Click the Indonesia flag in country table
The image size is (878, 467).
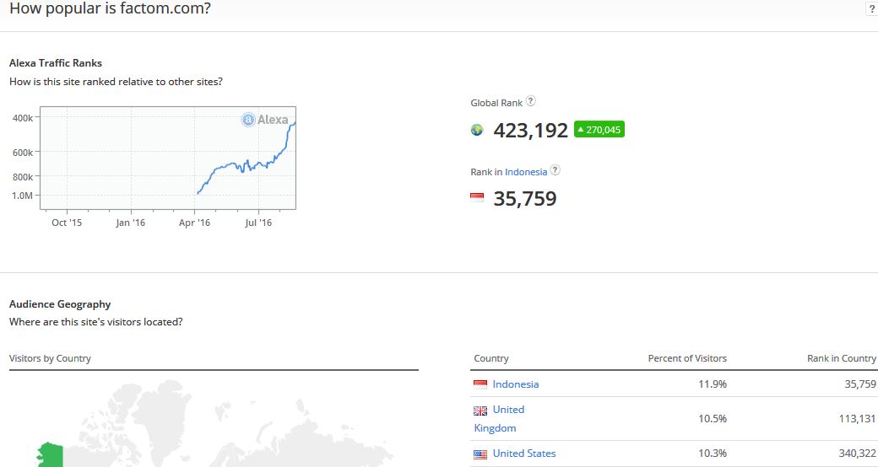pos(480,384)
